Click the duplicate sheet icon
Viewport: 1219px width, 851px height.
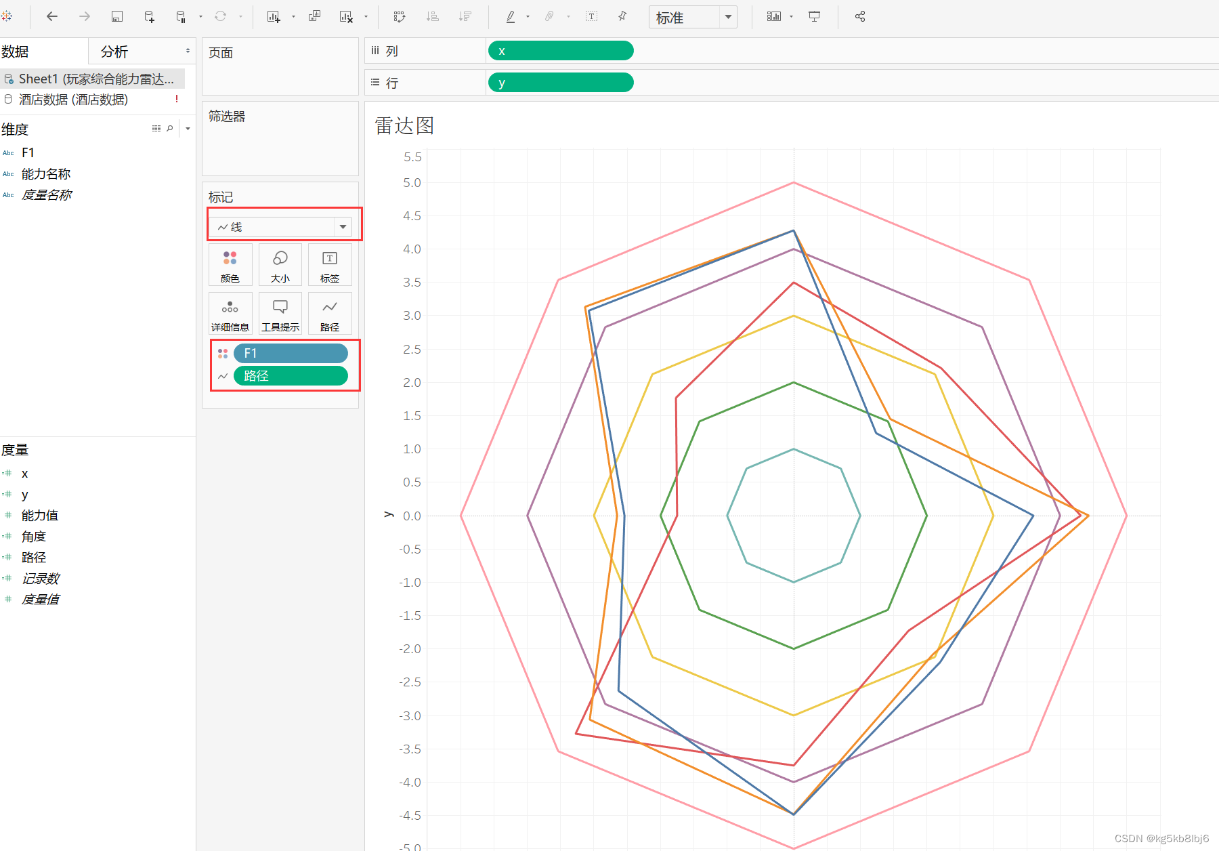pos(314,16)
